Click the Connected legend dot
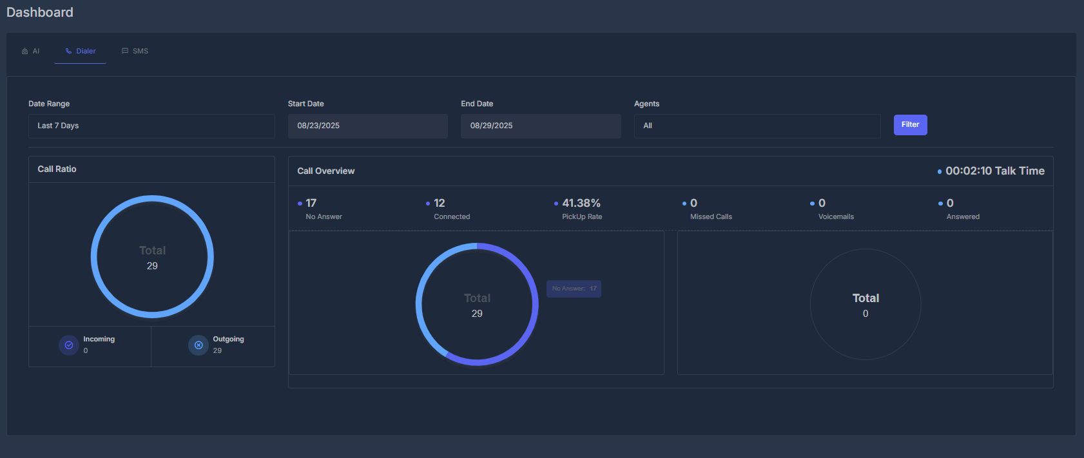This screenshot has height=458, width=1084. click(428, 204)
